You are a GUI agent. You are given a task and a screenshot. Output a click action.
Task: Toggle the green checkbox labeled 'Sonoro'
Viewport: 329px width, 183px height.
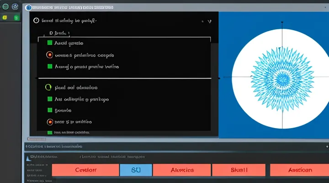click(x=49, y=110)
